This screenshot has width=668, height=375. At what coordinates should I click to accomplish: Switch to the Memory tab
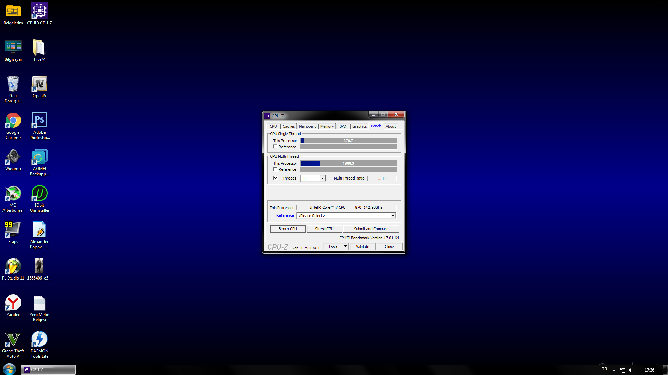point(327,126)
